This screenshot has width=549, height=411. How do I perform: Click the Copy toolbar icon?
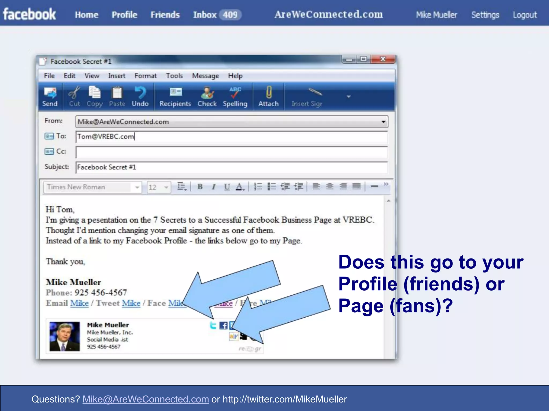[94, 93]
